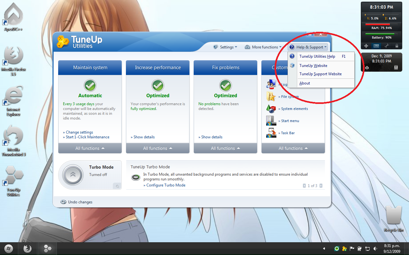Expand All functions under Fix problems
Viewport: 409px width, 255px height.
(x=226, y=148)
